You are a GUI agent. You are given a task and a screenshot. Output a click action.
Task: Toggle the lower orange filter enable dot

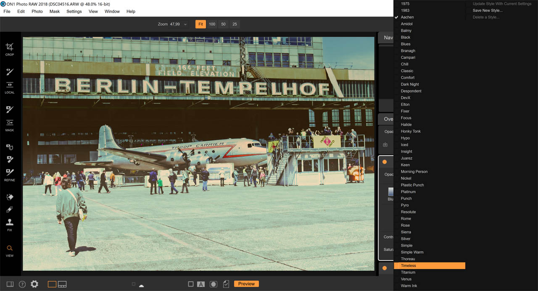click(385, 268)
